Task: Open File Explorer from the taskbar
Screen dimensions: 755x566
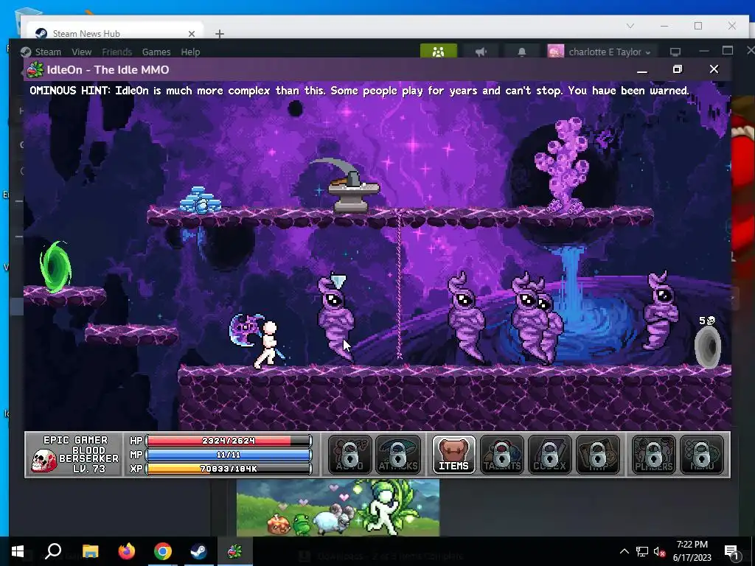Action: 90,551
